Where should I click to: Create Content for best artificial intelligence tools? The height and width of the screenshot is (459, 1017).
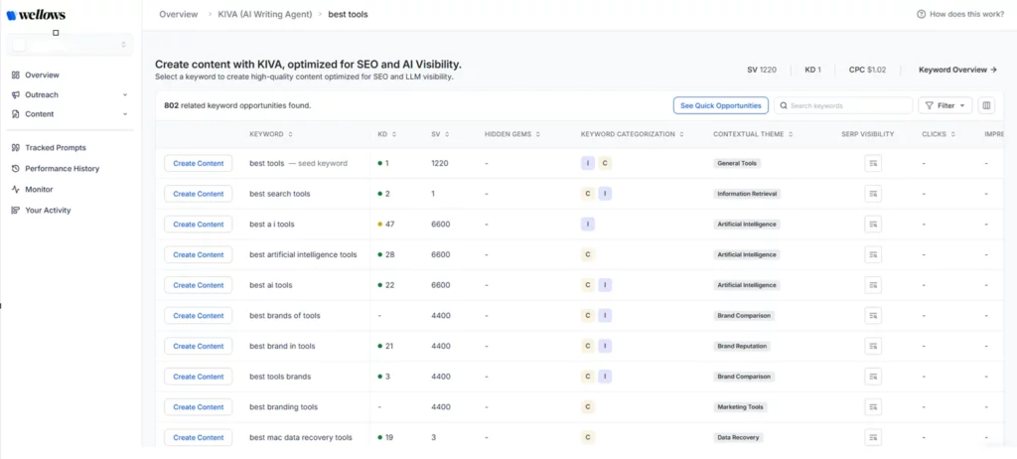click(198, 255)
